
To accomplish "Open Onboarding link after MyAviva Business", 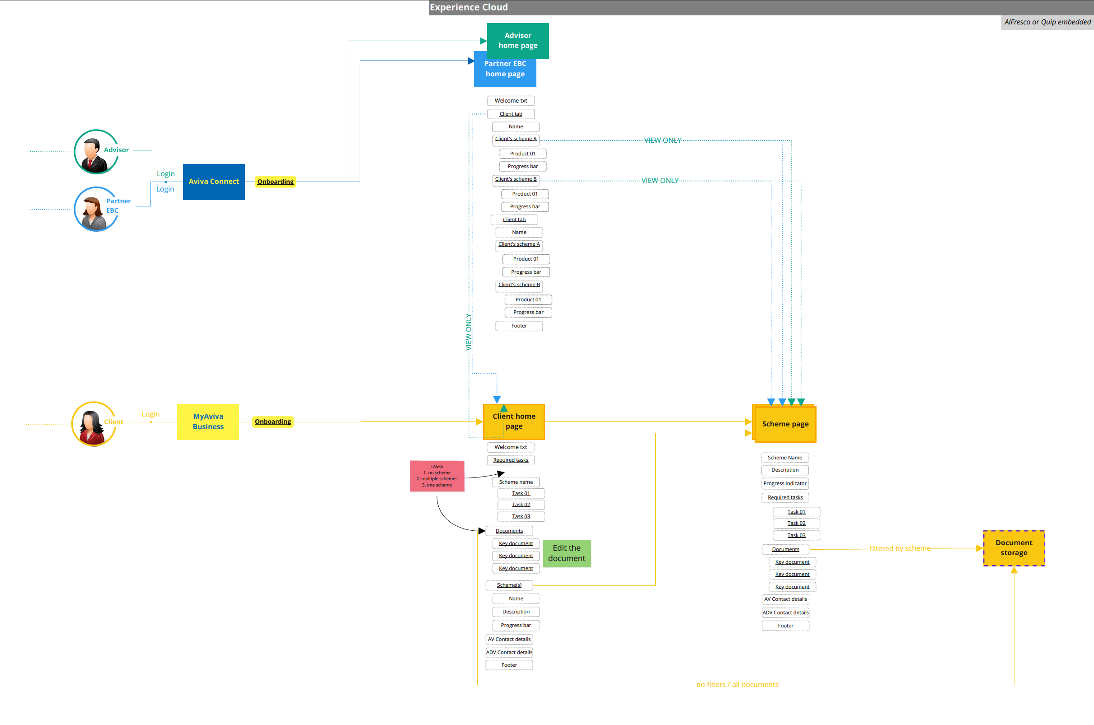I will click(272, 421).
